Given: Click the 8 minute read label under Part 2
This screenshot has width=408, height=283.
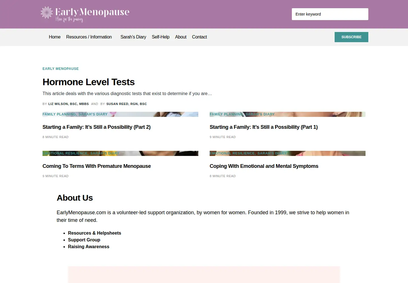Looking at the screenshot, I should [56, 137].
